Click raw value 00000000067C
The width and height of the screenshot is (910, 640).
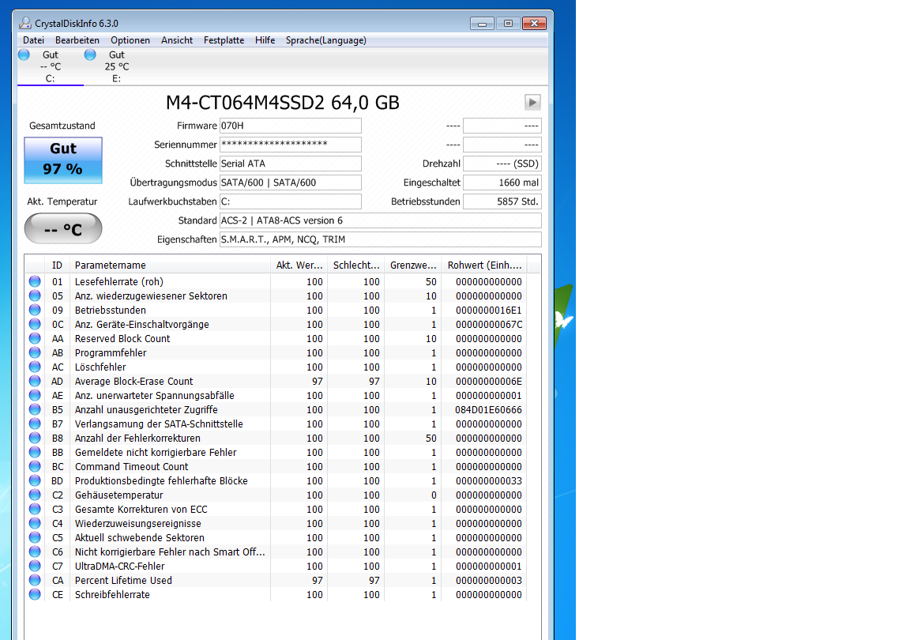coord(489,324)
